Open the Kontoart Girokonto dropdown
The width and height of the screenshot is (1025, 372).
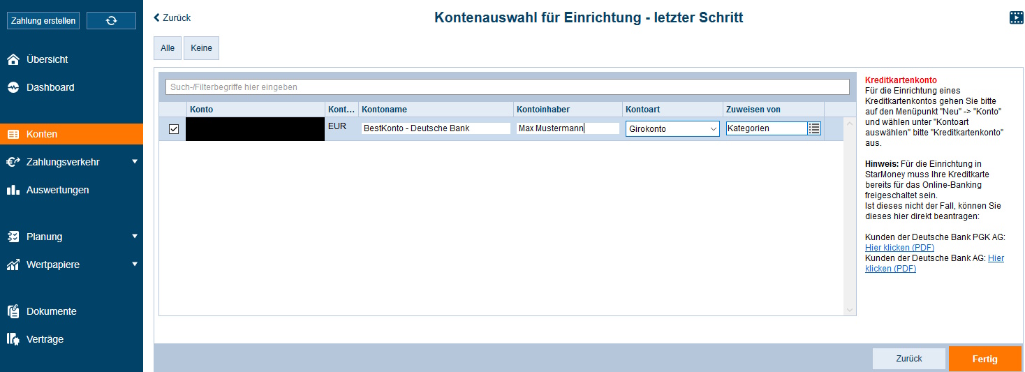[672, 129]
